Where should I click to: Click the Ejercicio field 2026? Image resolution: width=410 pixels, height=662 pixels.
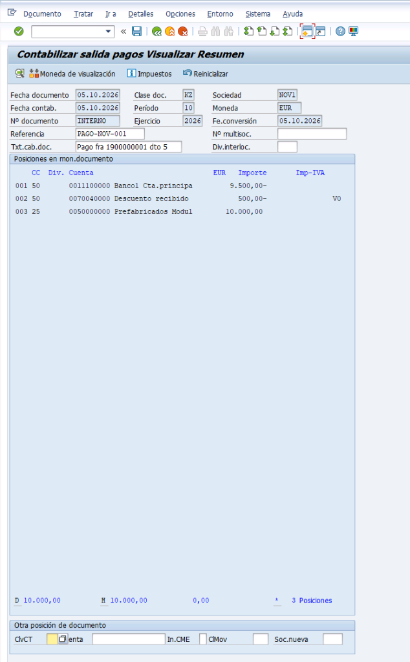click(x=193, y=121)
